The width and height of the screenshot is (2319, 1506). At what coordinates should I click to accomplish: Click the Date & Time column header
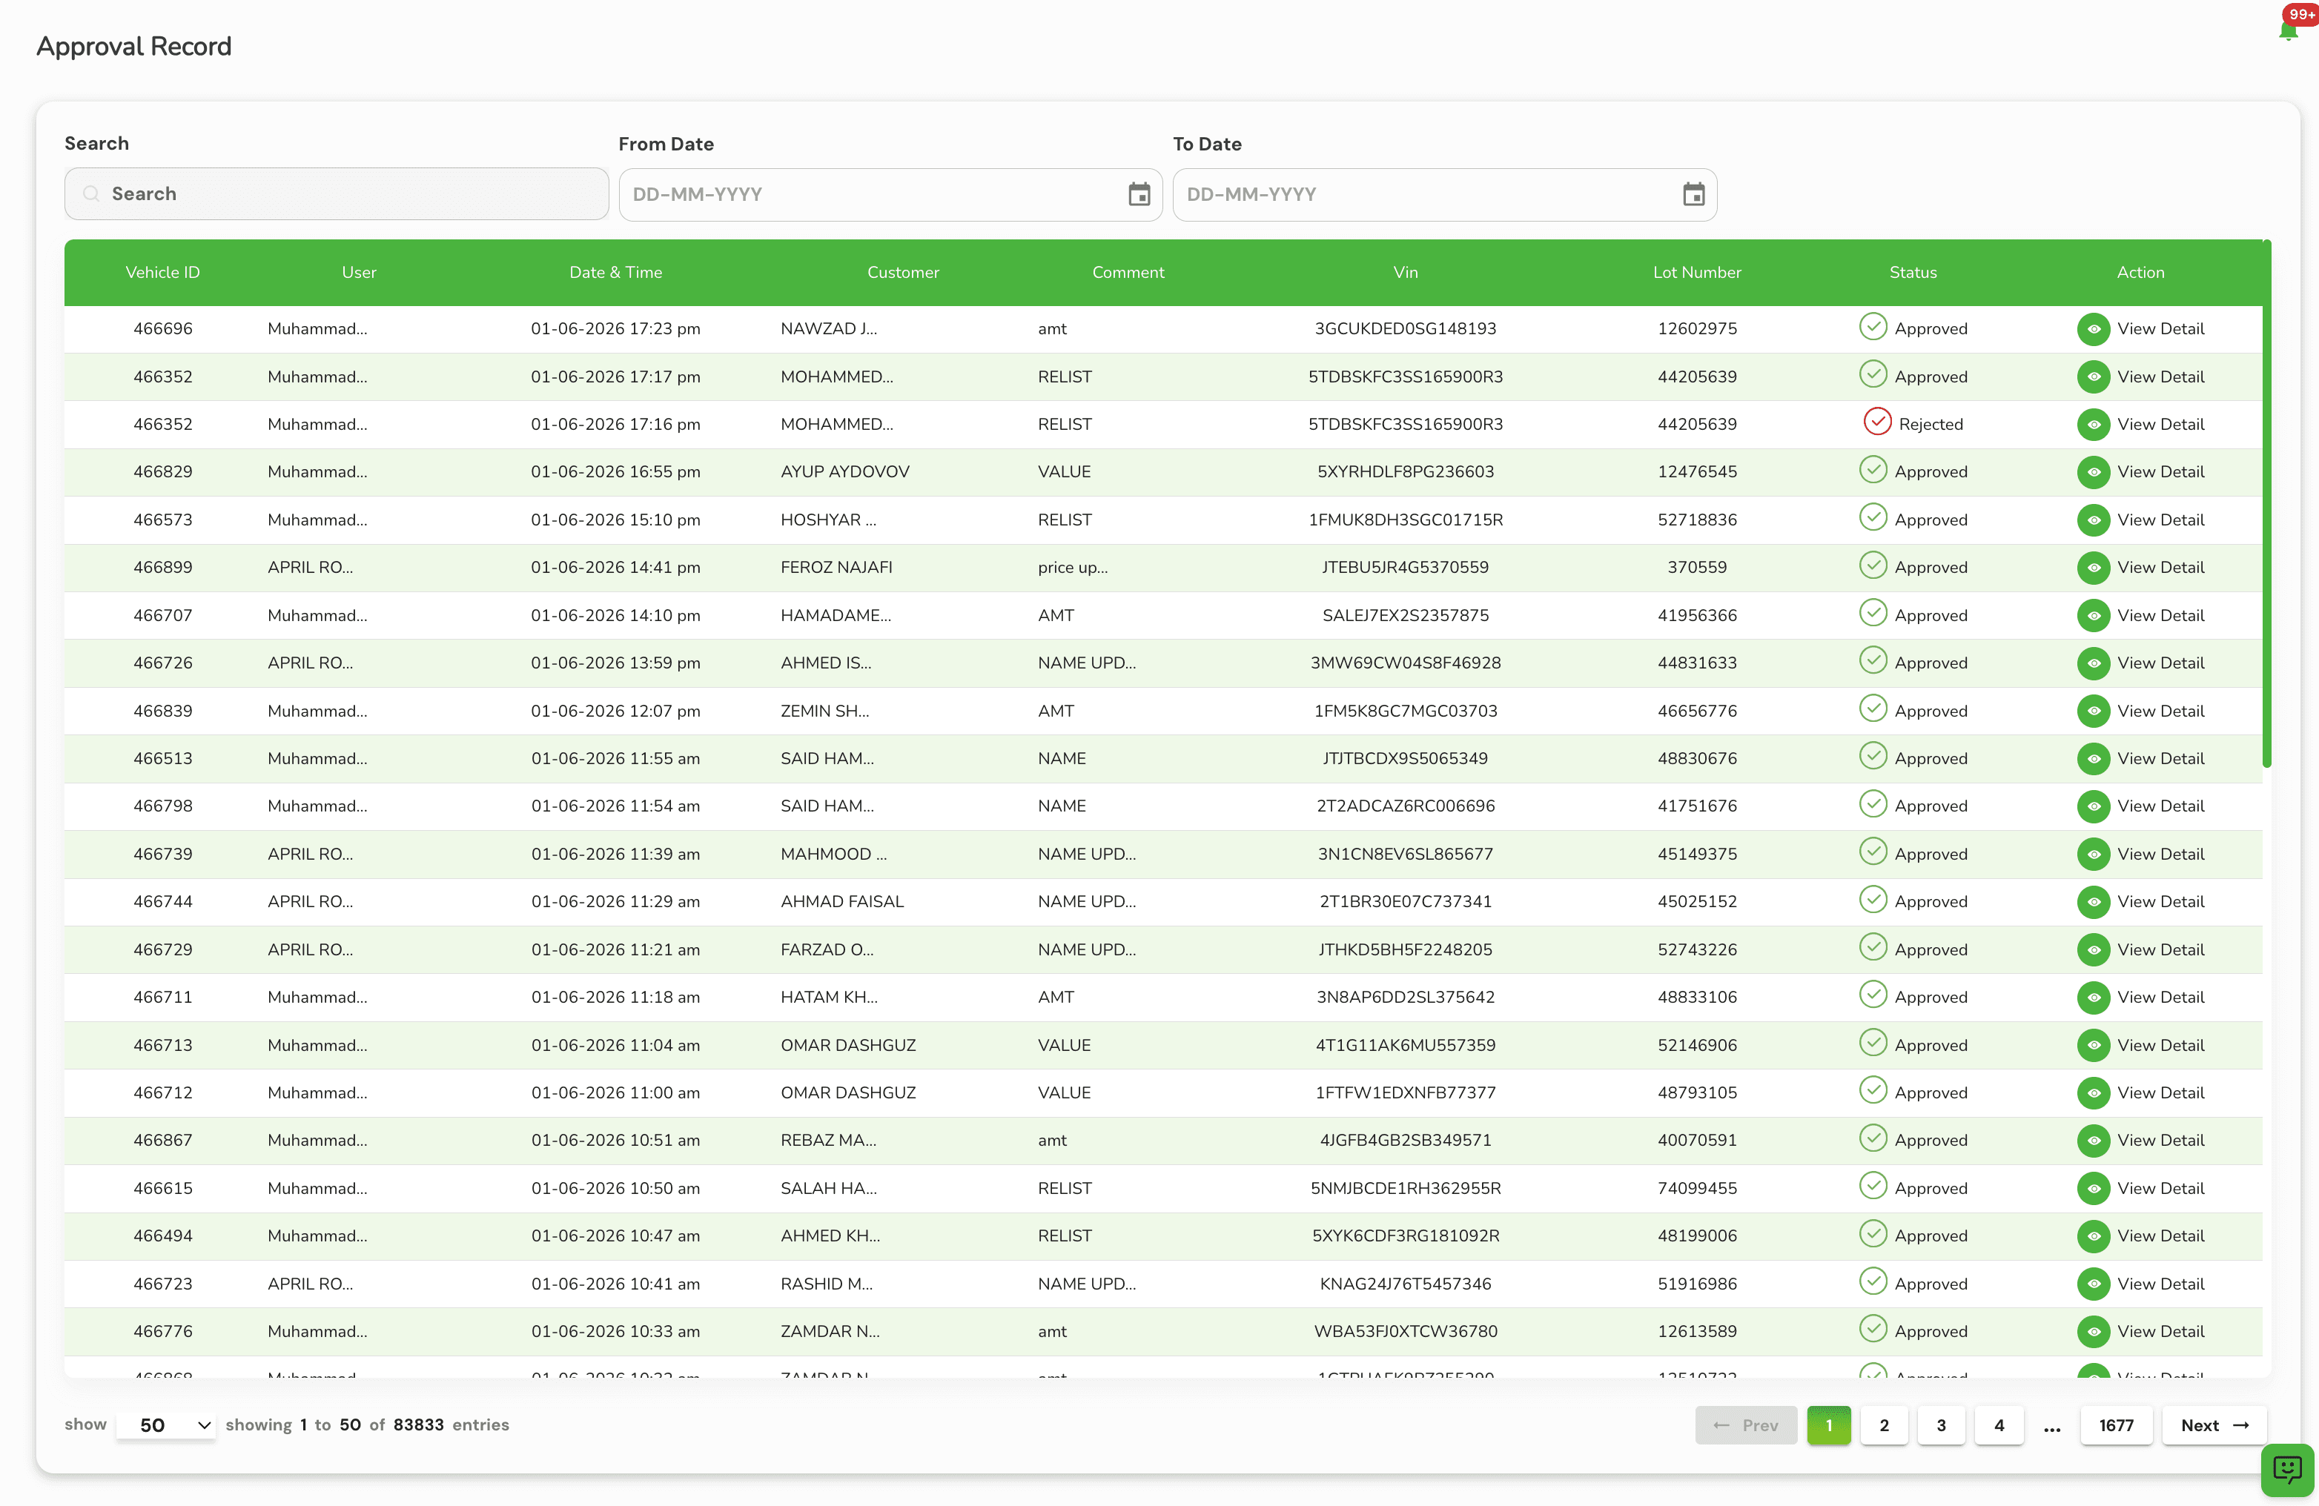tap(616, 273)
